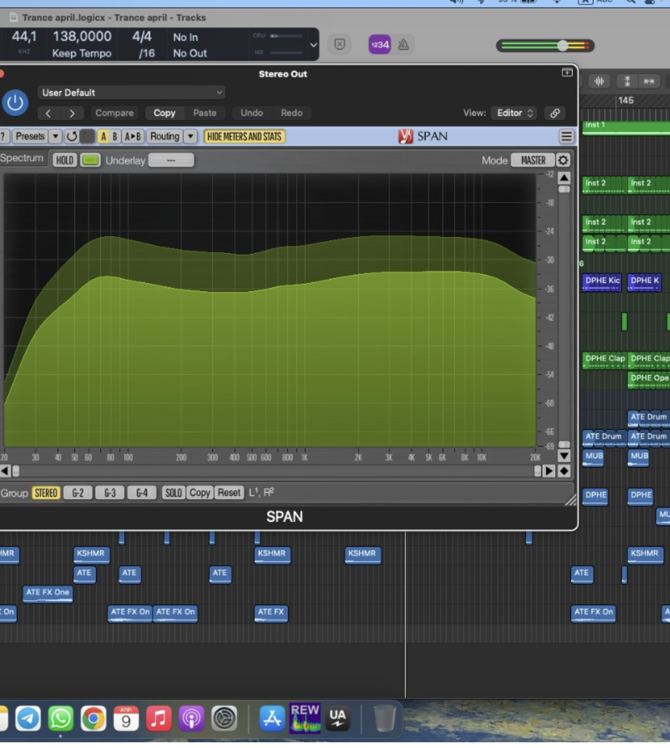This screenshot has width=670, height=748.
Task: Open SPAN settings gear icon
Action: click(x=563, y=160)
